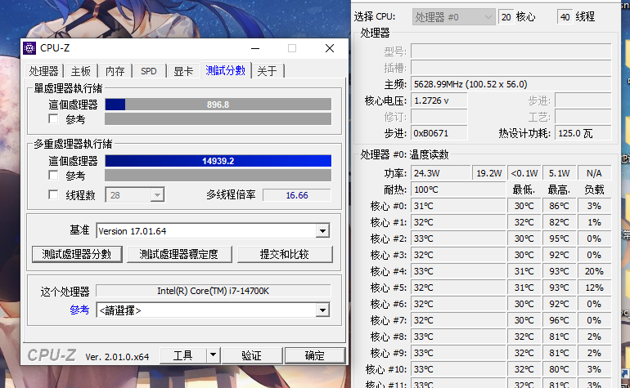Click the blue 參考 link label
The image size is (630, 388).
click(x=79, y=310)
